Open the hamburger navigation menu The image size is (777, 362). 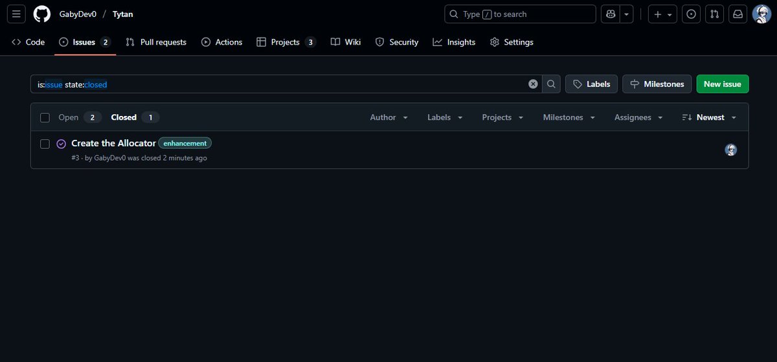tap(17, 14)
